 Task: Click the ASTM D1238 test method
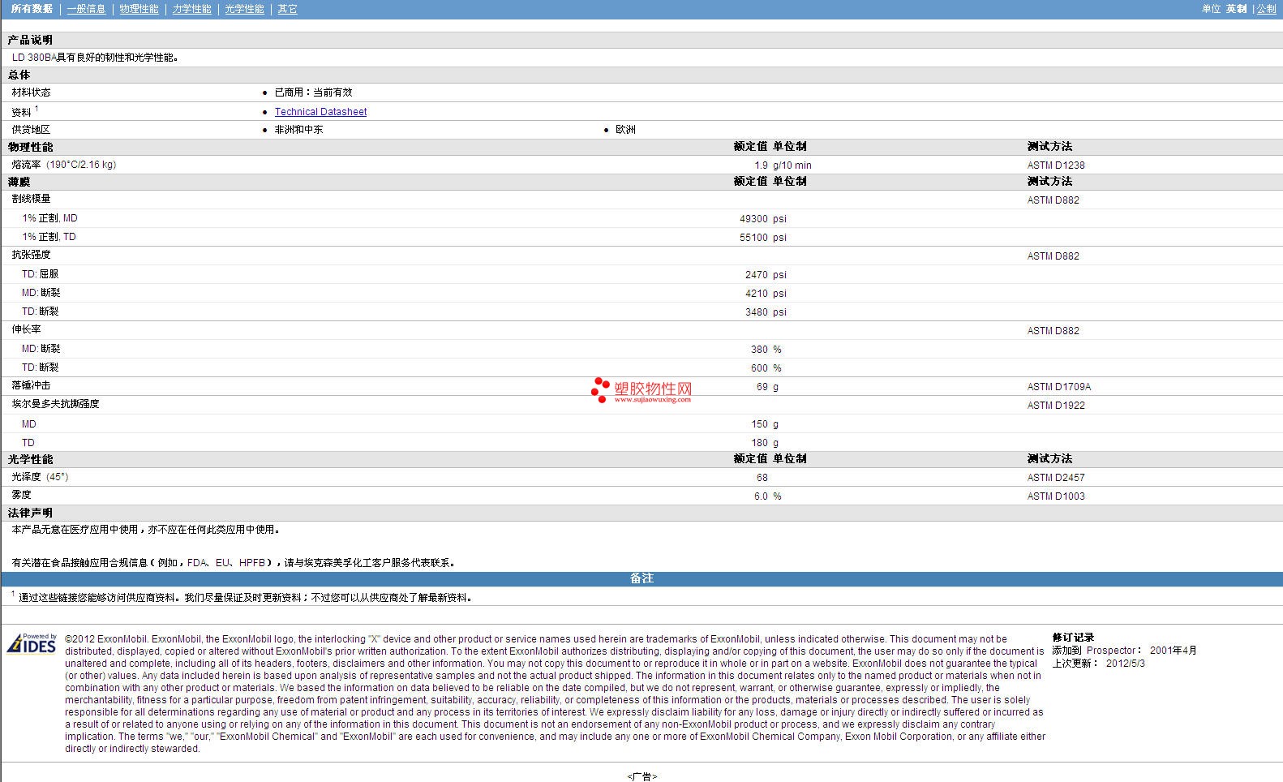click(x=1056, y=165)
